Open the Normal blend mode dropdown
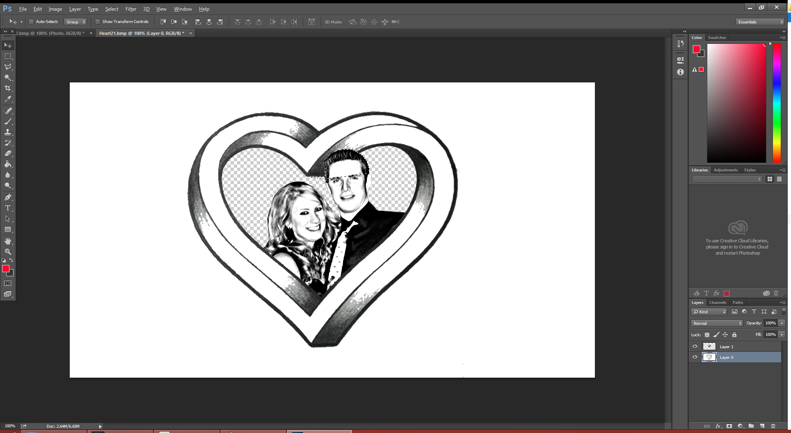The width and height of the screenshot is (791, 433). click(x=717, y=323)
